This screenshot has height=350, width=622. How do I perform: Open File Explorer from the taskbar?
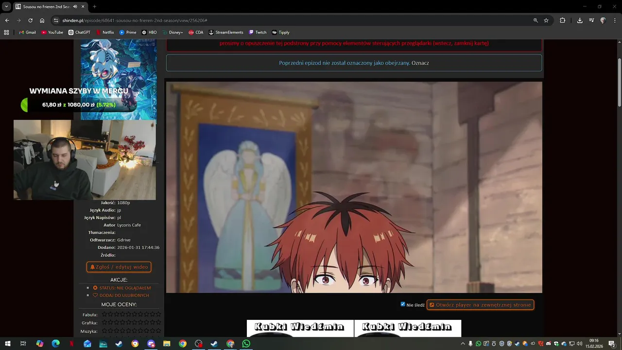coord(167,344)
